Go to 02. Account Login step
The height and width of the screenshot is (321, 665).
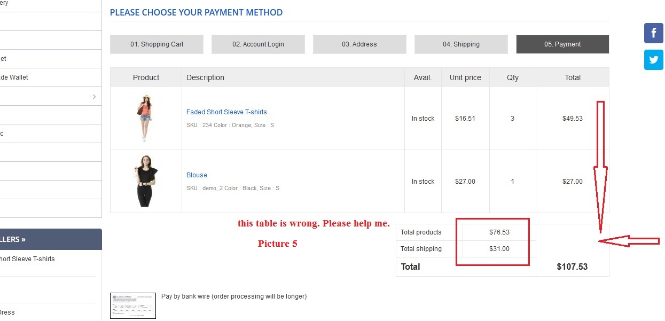pos(258,44)
